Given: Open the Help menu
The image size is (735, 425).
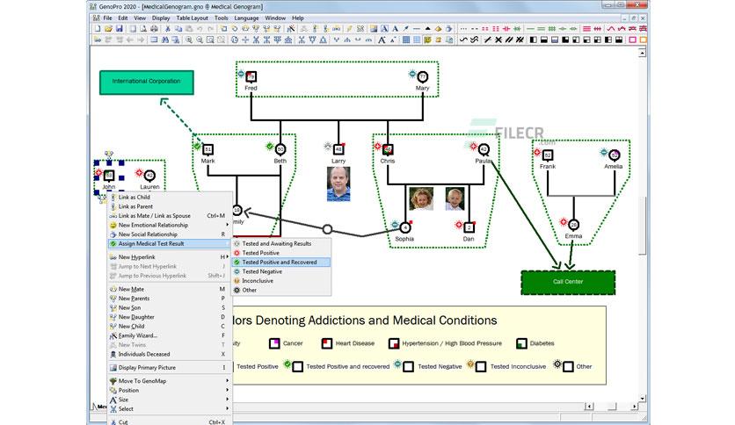Looking at the screenshot, I should 298,18.
